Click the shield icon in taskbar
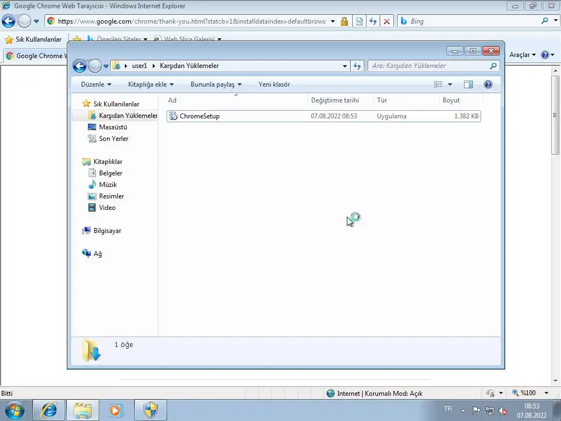 point(150,410)
